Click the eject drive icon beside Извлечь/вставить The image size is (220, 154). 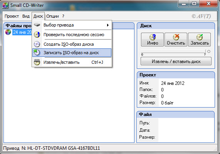tap(37, 62)
